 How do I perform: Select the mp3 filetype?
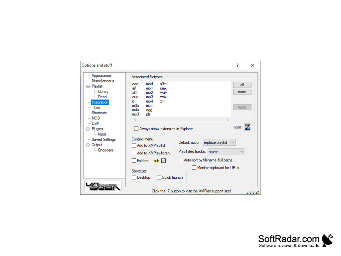[150, 97]
